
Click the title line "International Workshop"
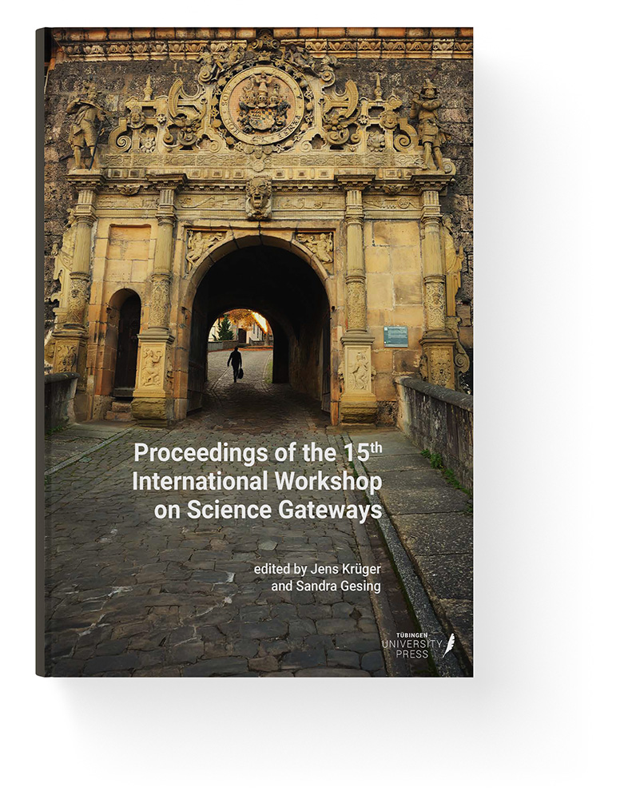257,482
